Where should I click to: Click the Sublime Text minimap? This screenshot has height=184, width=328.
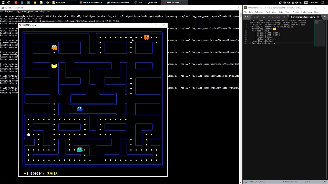320,33
